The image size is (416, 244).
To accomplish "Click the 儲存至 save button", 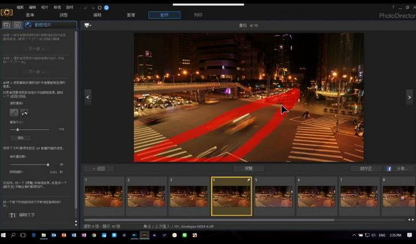I will 366,169.
